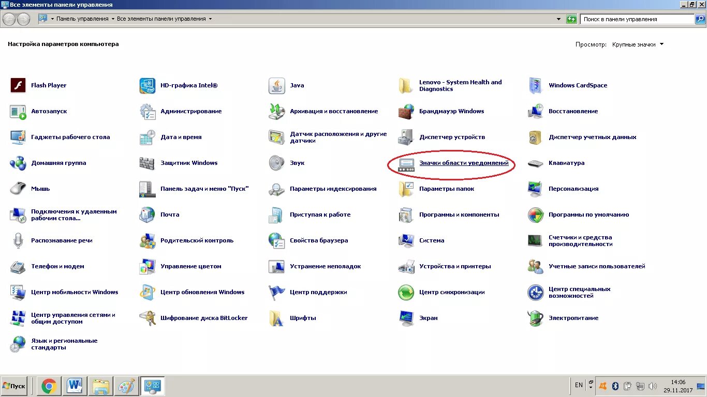Open Свойства браузера link

tap(319, 240)
